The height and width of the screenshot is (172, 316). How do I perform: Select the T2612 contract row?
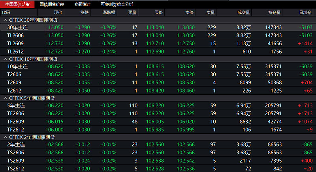[158, 91]
